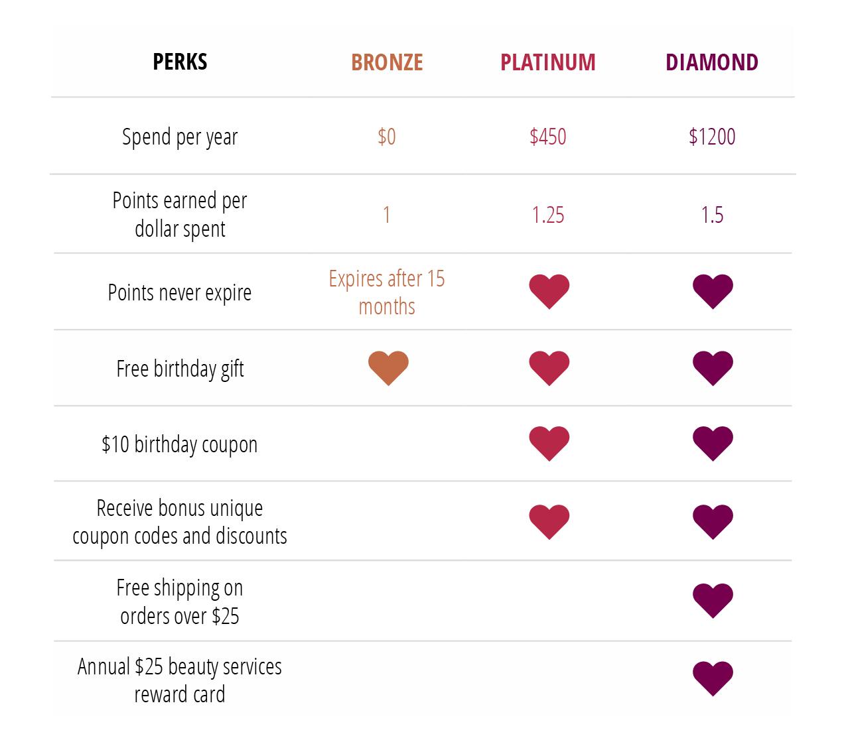The image size is (846, 746).
Task: Click Platinum heart for $10 birthday coupon
Action: click(549, 443)
